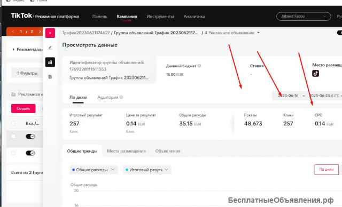The width and height of the screenshot is (342, 207).
Task: Click the Общие расходы value 35.15
Action: click(x=186, y=124)
